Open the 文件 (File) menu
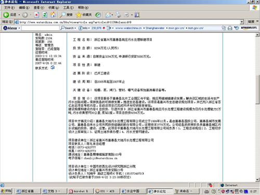260x195 pixels. [9, 8]
